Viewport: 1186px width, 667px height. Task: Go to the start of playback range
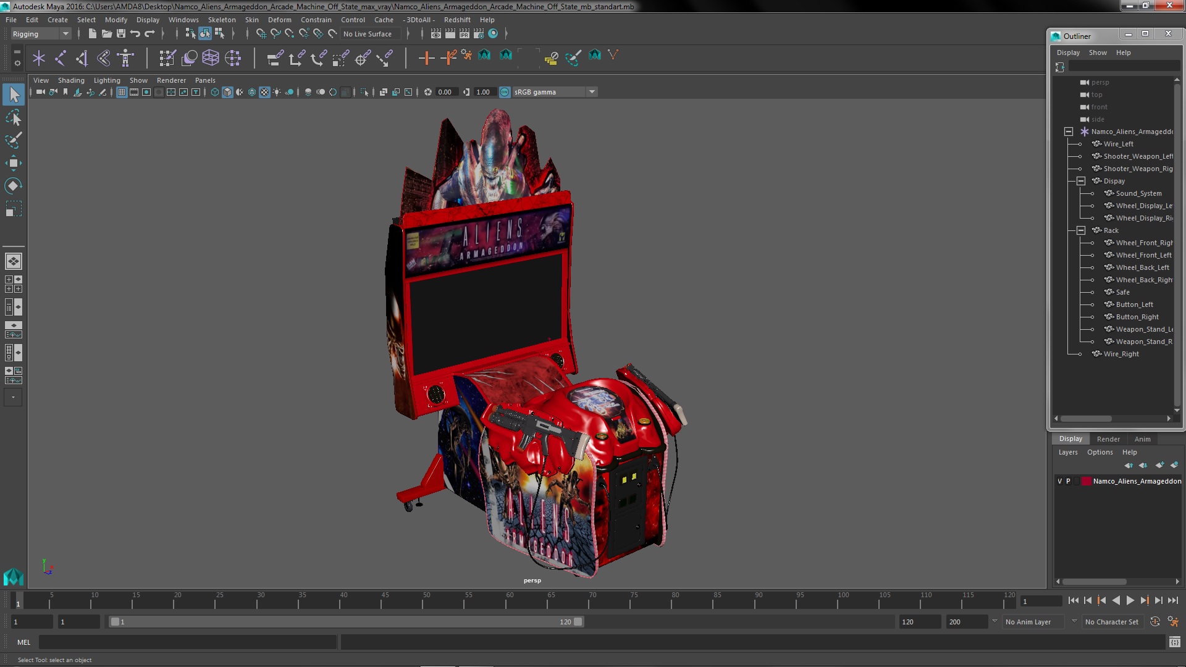1074,600
